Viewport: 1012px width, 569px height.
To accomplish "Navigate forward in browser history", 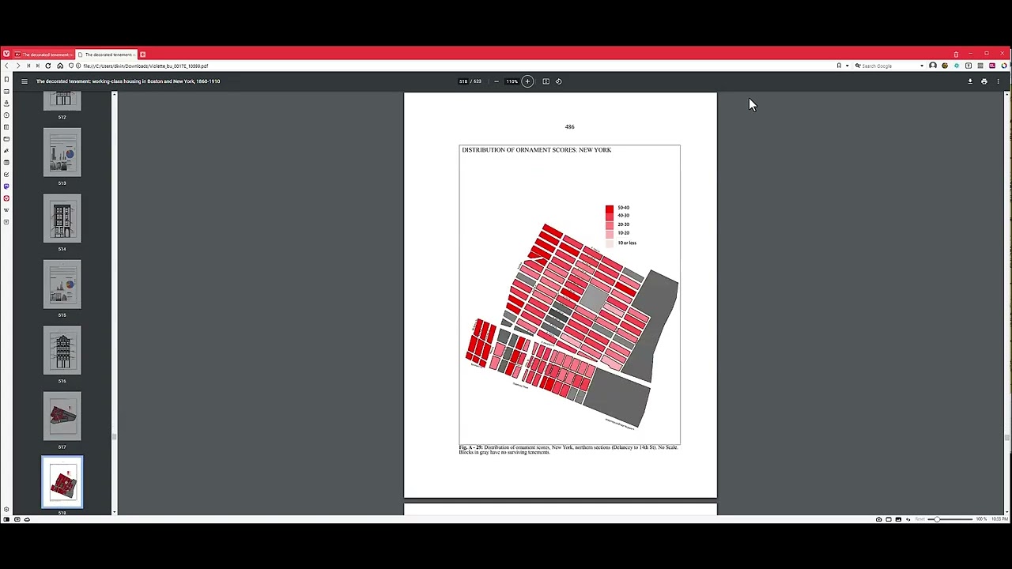I will [x=18, y=66].
